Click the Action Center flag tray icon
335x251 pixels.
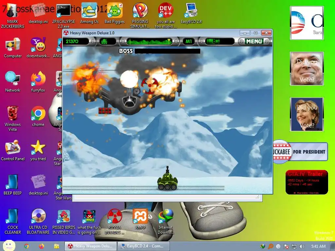(286, 246)
